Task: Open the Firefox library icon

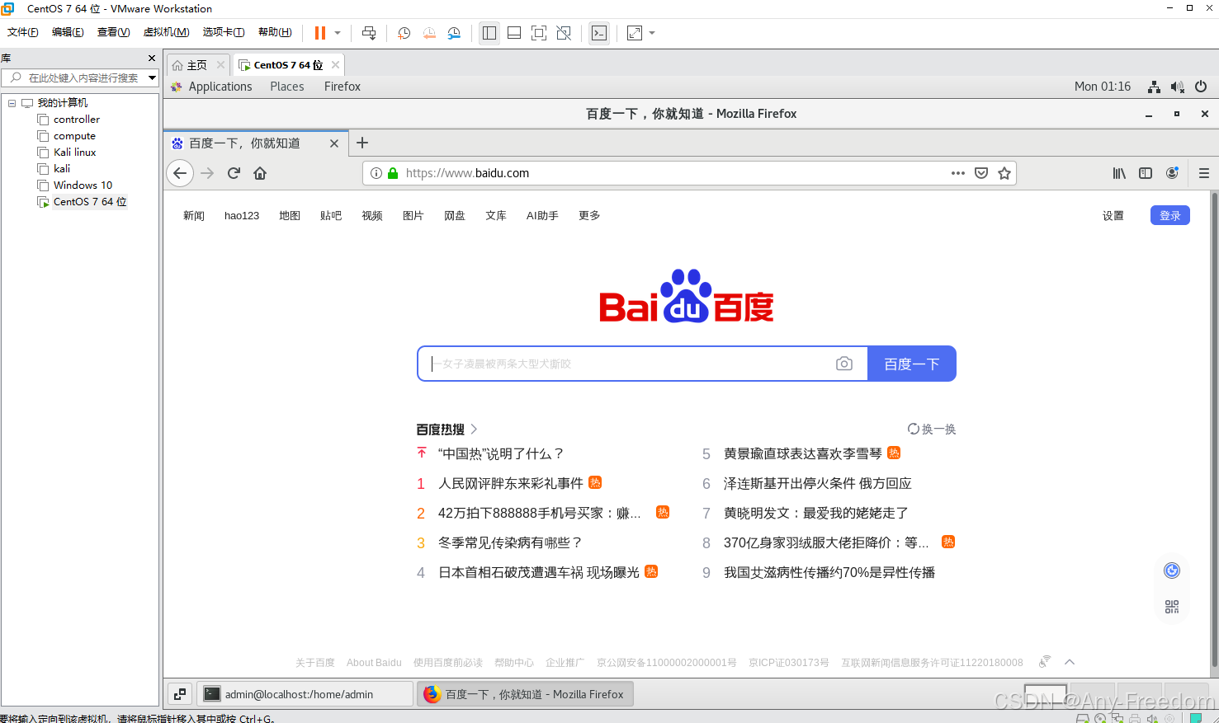Action: 1119,173
